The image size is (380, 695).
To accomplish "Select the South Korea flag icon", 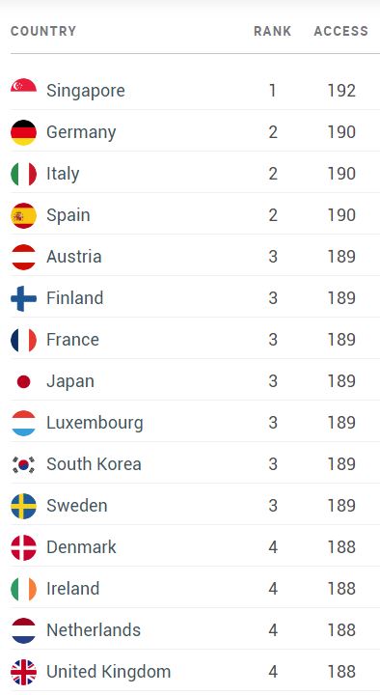I will (x=23, y=464).
